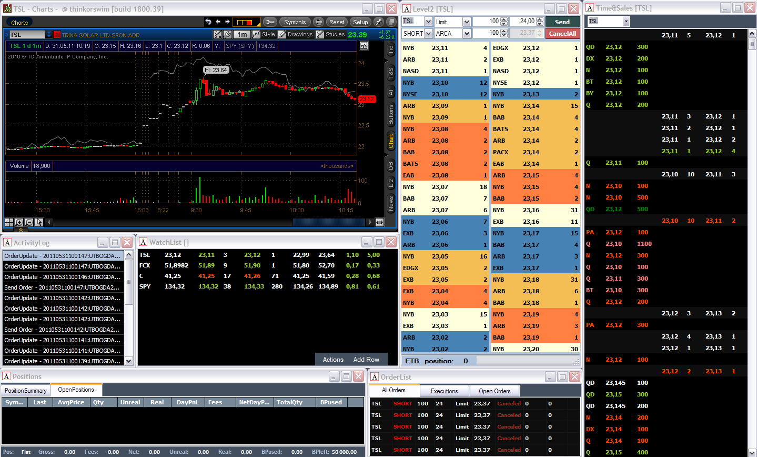Click the chart horizontal scrollbar thumb

point(329,223)
